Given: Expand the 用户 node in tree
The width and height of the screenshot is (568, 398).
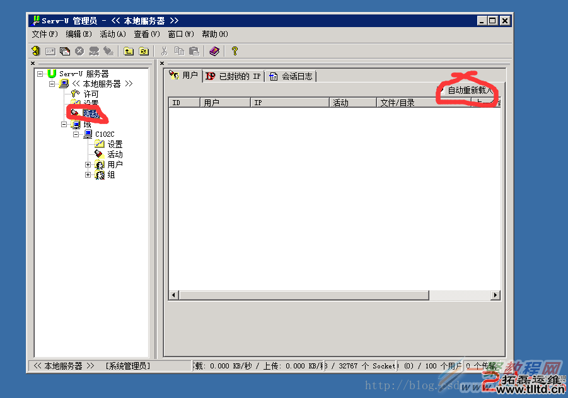Looking at the screenshot, I should click(88, 165).
